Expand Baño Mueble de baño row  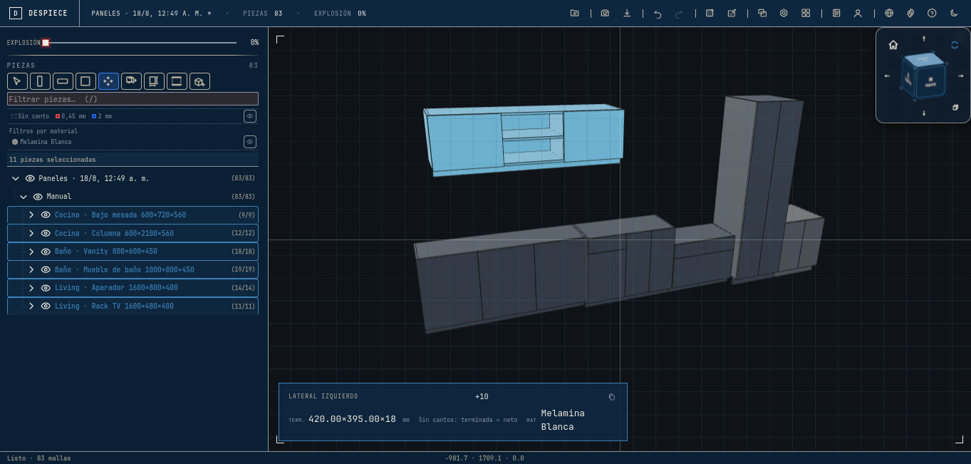[x=31, y=269]
